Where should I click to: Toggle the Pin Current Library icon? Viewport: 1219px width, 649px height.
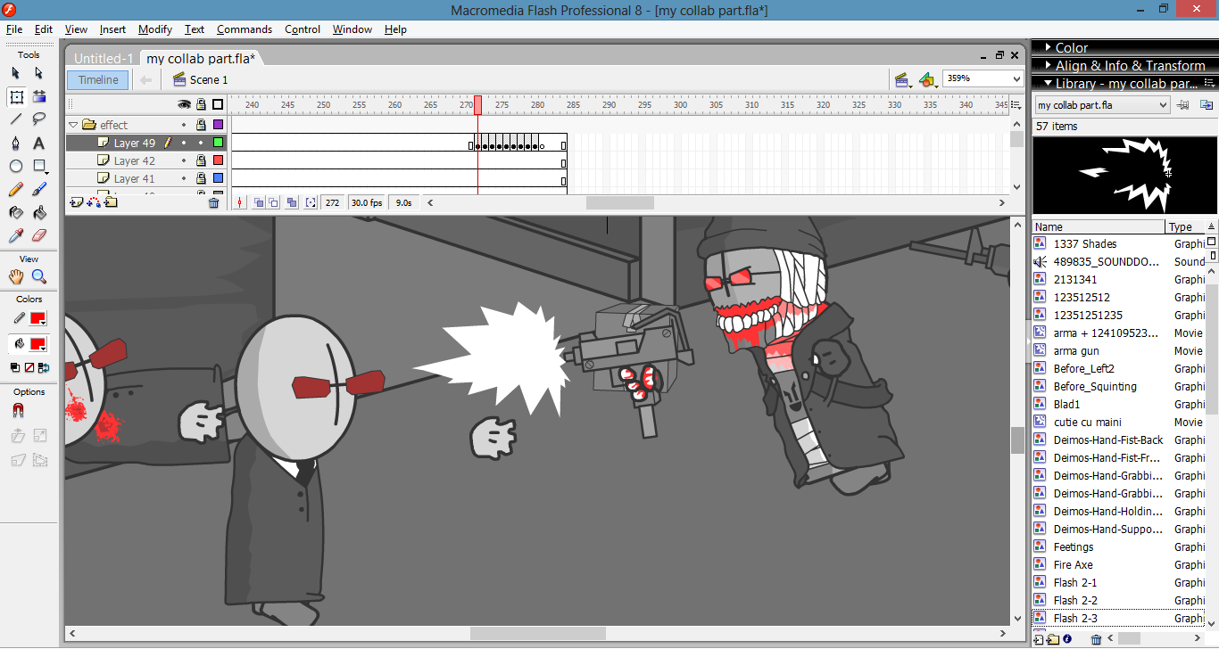point(1182,105)
